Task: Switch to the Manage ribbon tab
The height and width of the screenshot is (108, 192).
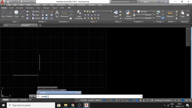Action: [46, 8]
